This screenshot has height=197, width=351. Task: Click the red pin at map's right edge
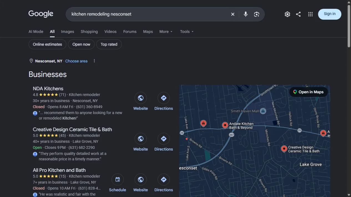[323, 133]
